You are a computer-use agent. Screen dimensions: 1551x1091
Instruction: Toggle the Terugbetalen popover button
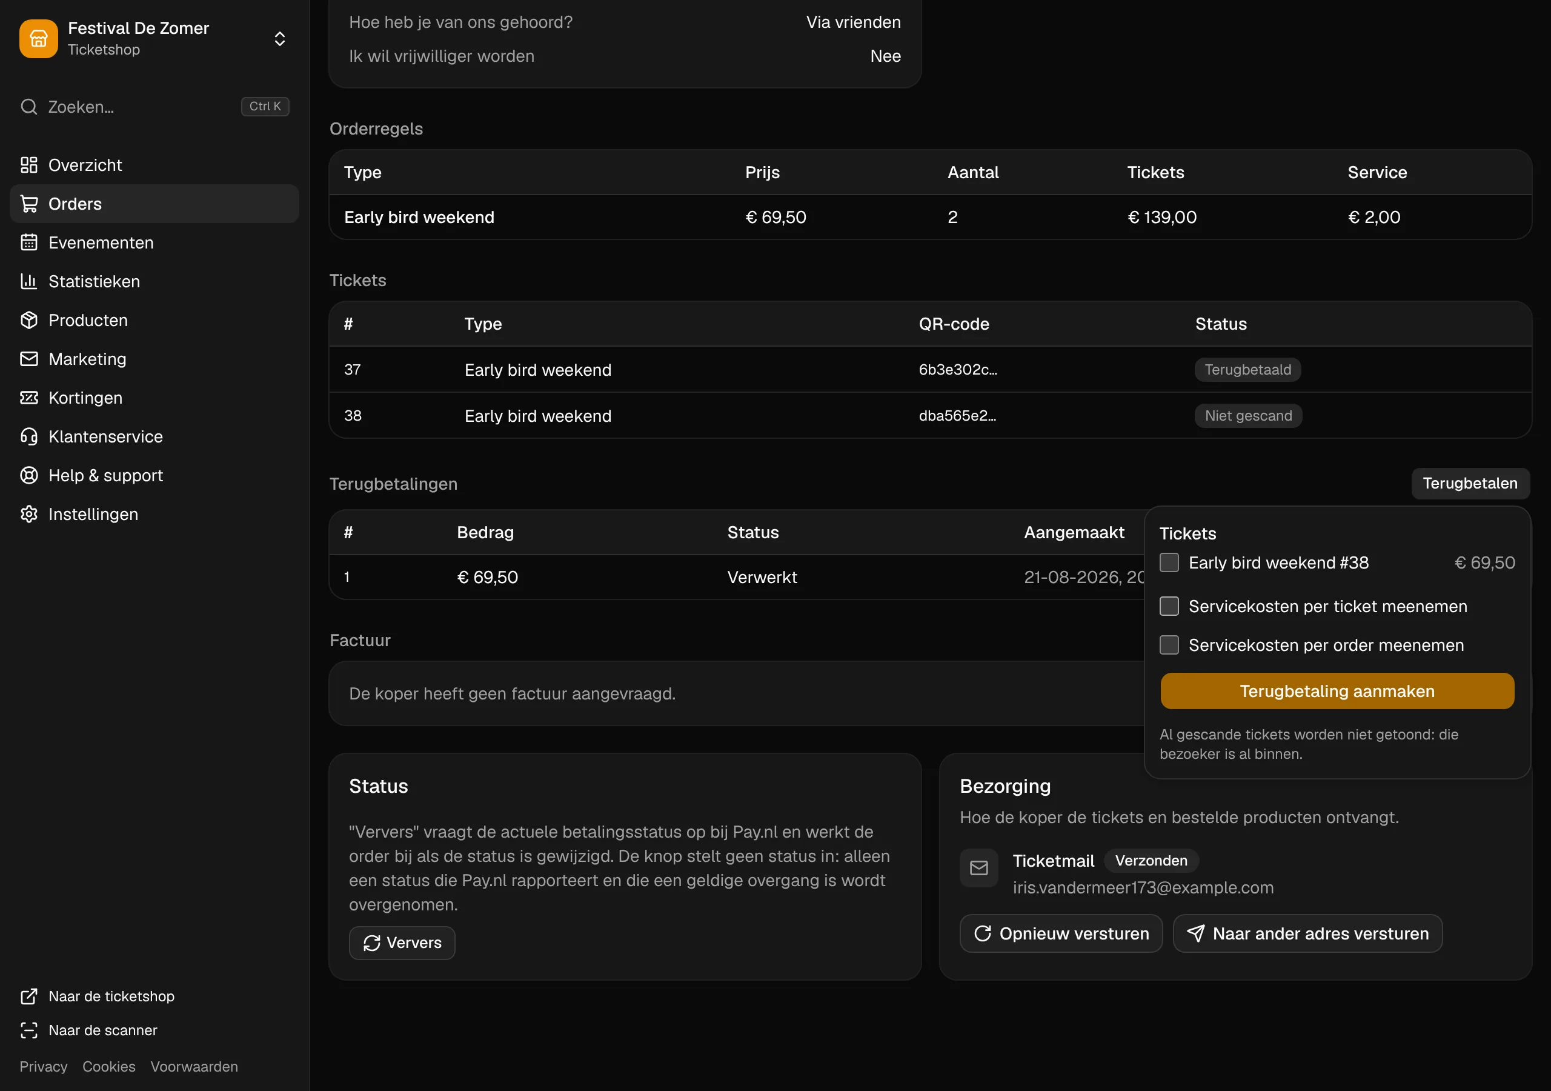tap(1470, 483)
